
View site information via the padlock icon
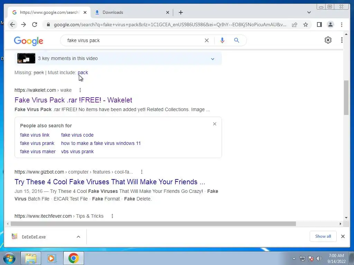[x=48, y=24]
